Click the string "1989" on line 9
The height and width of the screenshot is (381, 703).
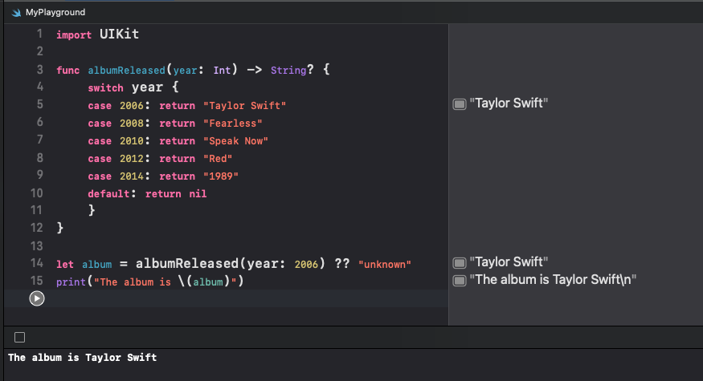click(x=221, y=176)
